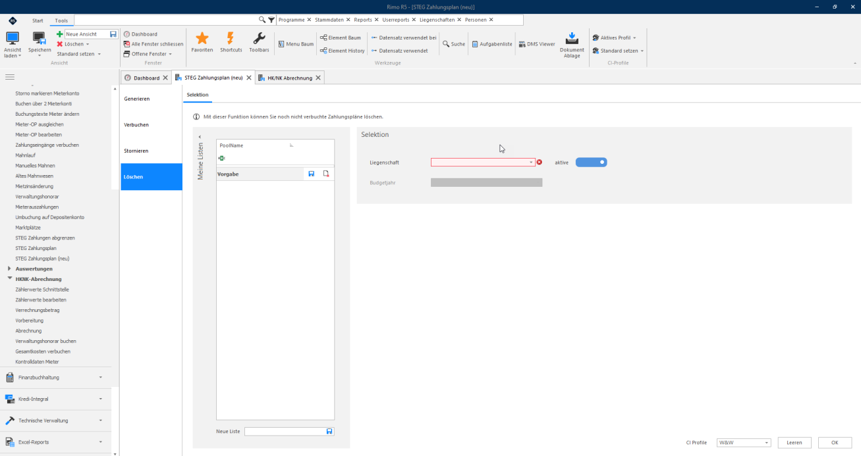Expand the Auswertungen tree node

[9, 268]
